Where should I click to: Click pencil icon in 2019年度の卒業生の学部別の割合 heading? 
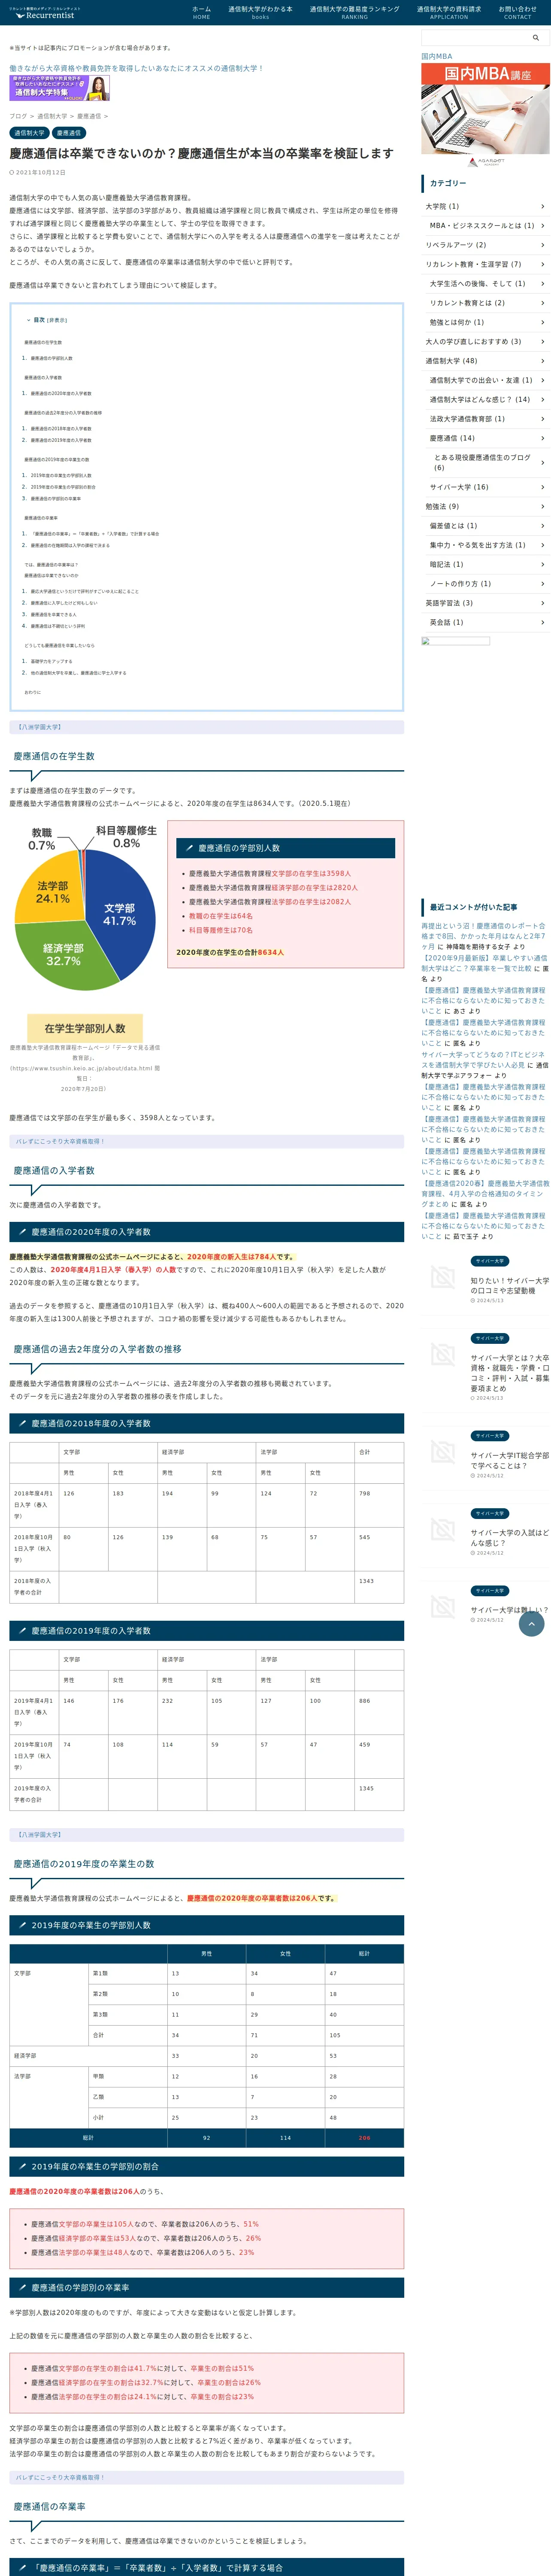click(x=21, y=2167)
